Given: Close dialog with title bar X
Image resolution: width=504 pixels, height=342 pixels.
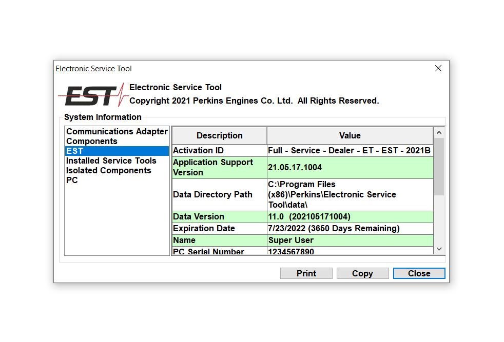Looking at the screenshot, I should (438, 68).
